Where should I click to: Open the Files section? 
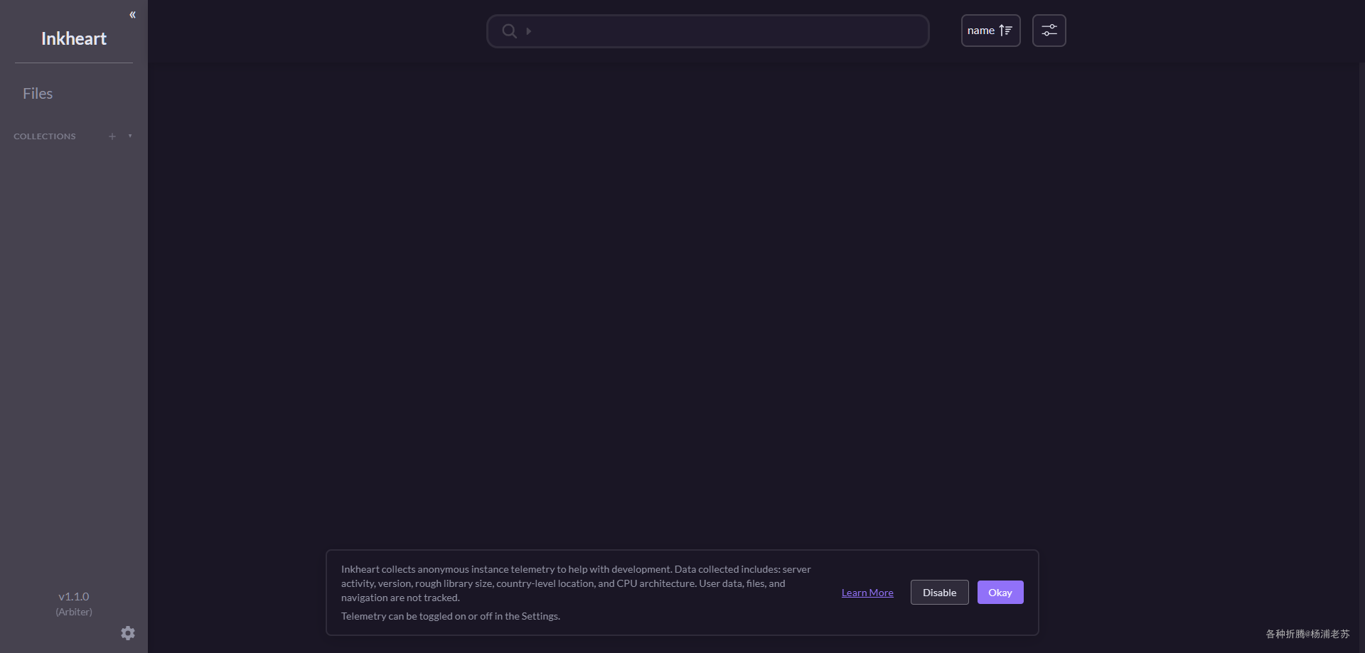tap(38, 94)
